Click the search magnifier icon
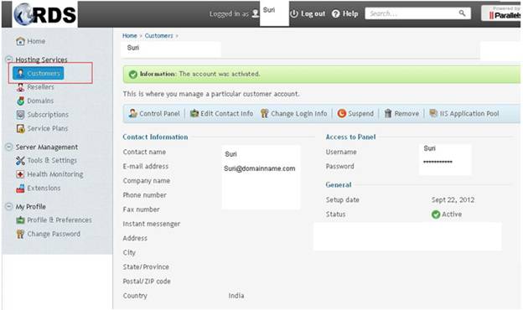 462,13
